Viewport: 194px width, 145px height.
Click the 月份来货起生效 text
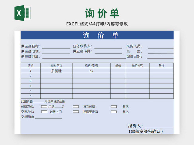point(55,101)
